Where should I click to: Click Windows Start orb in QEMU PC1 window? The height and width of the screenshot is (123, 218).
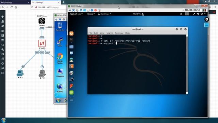click(58, 100)
